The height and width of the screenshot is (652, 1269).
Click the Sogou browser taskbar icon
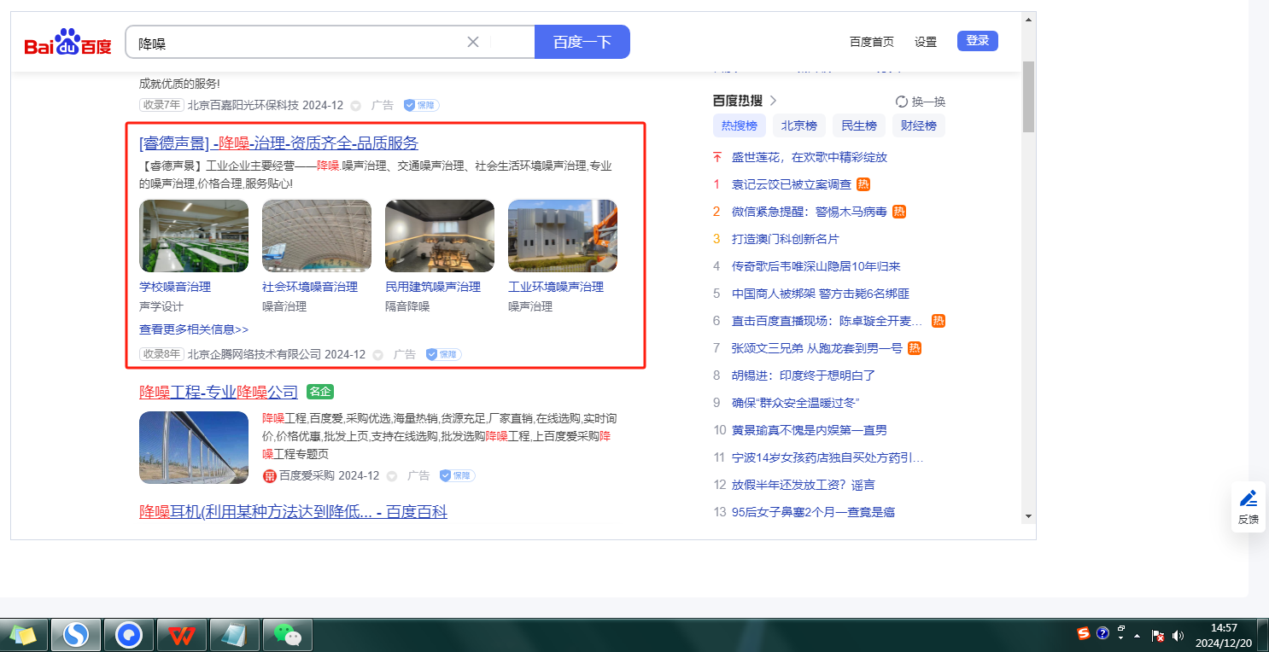coord(76,635)
